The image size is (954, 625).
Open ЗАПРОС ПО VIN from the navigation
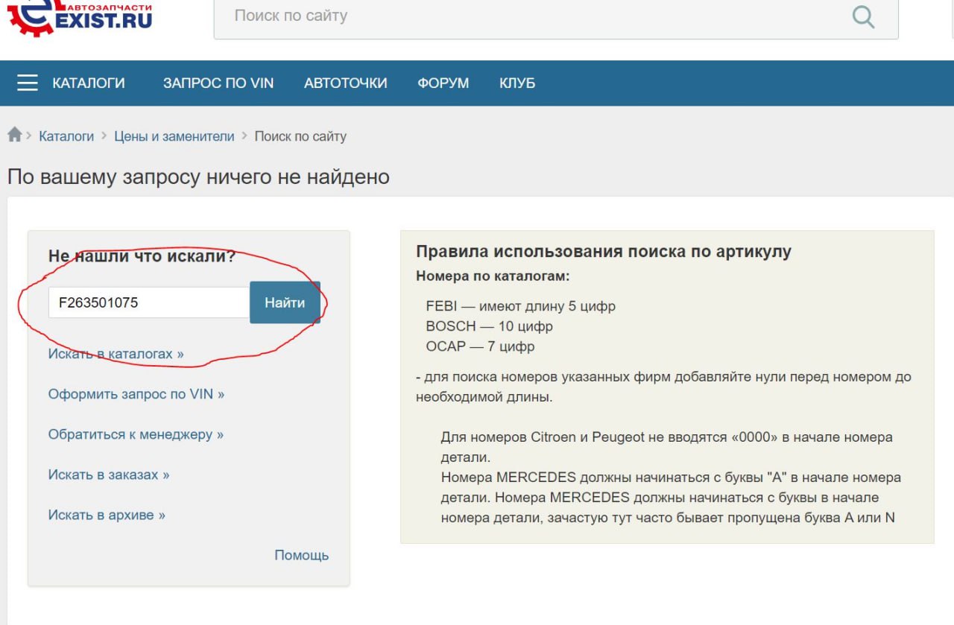(218, 83)
